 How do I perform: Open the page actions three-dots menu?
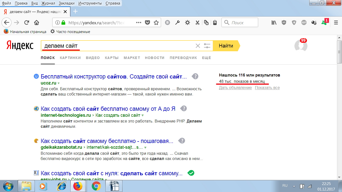click(139, 22)
